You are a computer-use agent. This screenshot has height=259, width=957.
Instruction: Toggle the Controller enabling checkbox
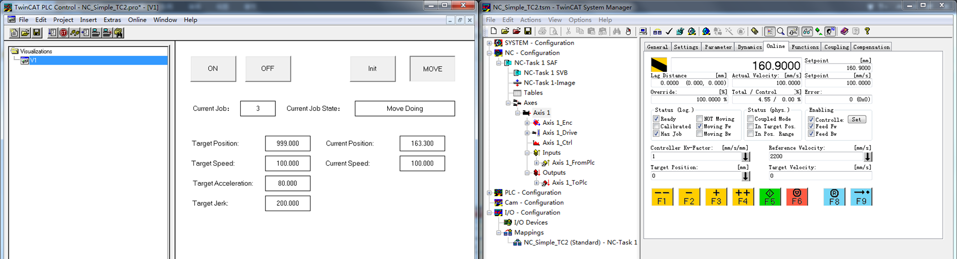pos(811,119)
